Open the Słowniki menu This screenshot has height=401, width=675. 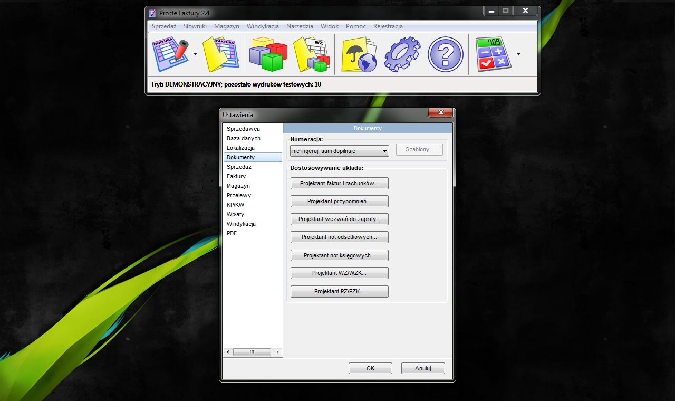[195, 26]
